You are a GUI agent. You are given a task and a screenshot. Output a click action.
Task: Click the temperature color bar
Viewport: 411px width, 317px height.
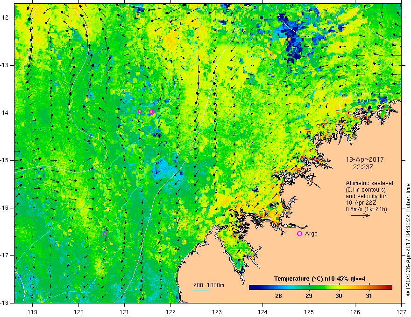(x=320, y=288)
